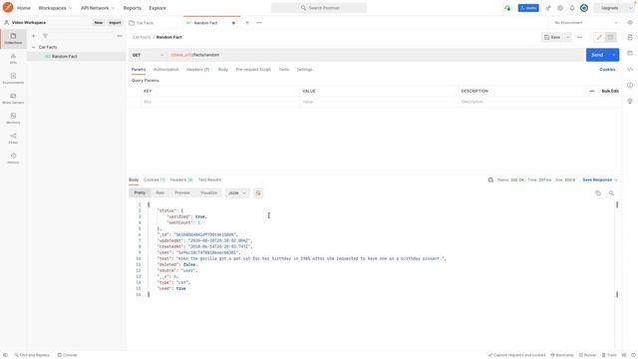Open the GET method dropdown
This screenshot has width=638, height=359.
click(149, 55)
